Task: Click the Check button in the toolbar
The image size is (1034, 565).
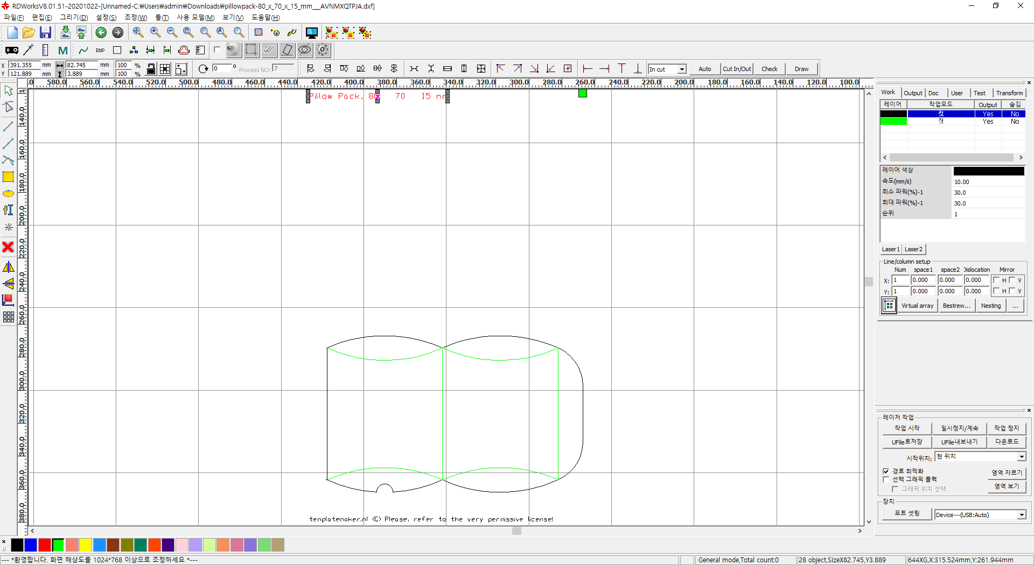Action: pyautogui.click(x=770, y=69)
